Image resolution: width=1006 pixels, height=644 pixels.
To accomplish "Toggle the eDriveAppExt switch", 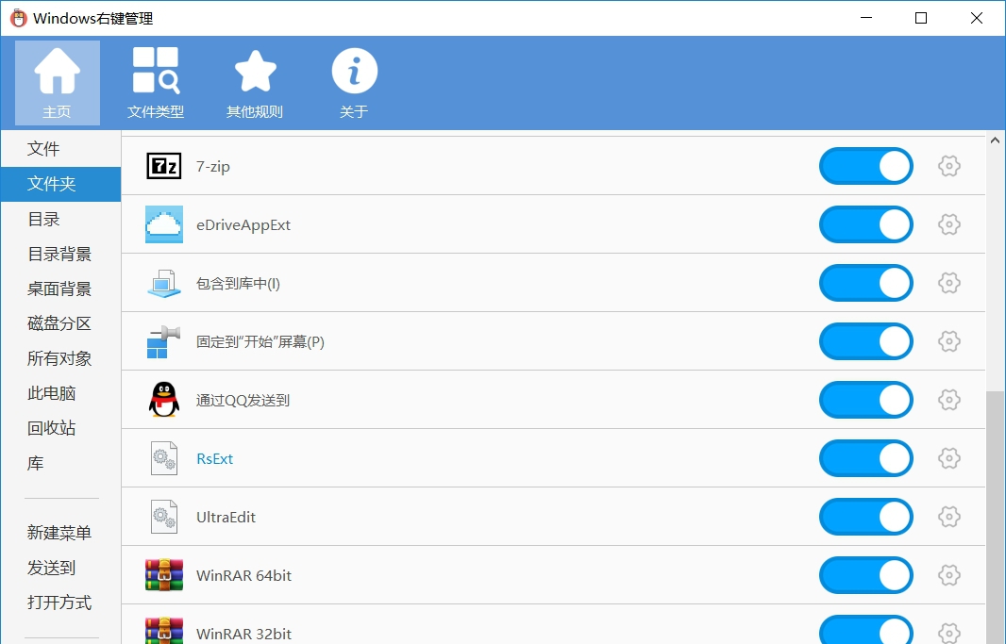I will click(x=865, y=224).
